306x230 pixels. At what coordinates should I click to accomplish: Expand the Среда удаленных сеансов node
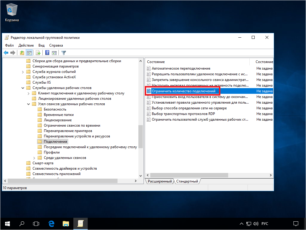coord(34,158)
